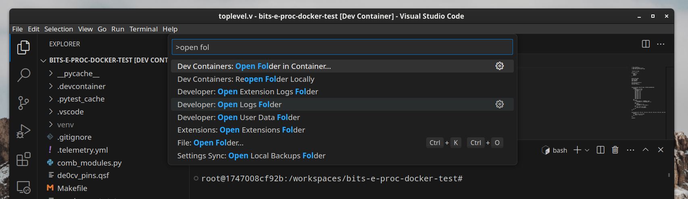Kill terminal with trash icon

click(615, 150)
